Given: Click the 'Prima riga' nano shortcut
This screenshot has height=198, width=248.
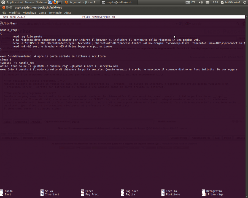Looking at the screenshot, I should (x=212, y=194).
